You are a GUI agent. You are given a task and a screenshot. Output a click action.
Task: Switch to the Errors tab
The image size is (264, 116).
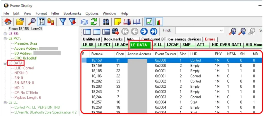click(210, 39)
